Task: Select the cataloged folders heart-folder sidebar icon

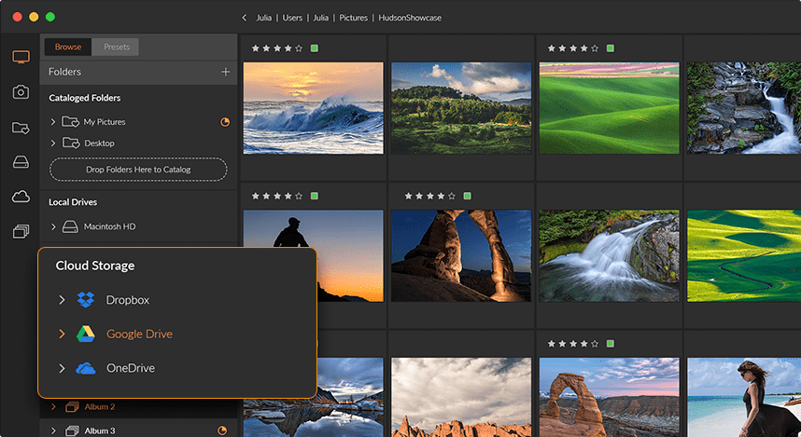Action: point(21,128)
